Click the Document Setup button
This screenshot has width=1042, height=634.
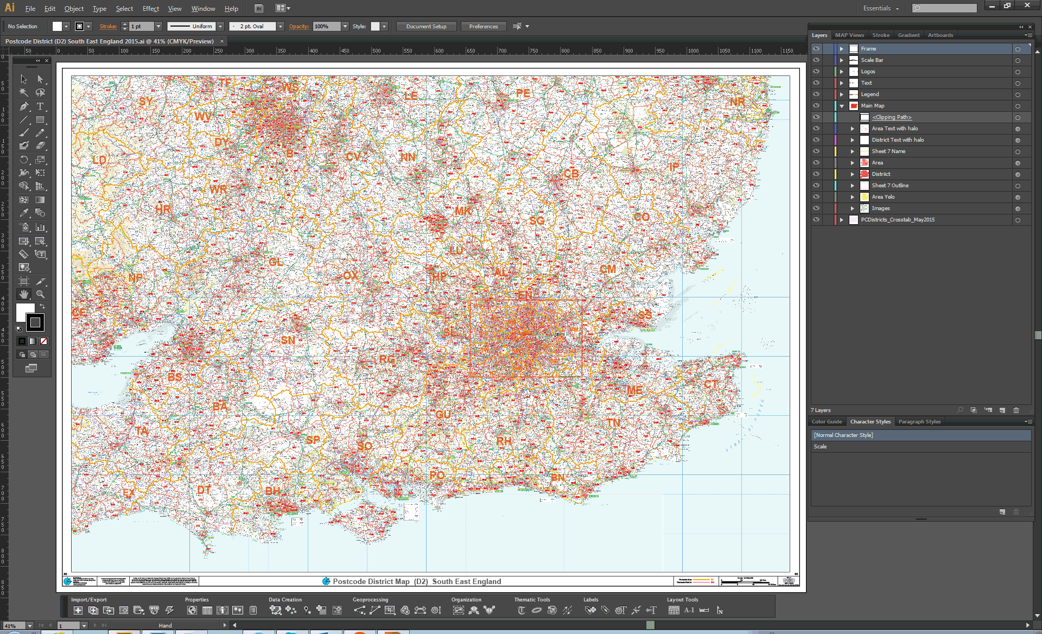pos(426,26)
